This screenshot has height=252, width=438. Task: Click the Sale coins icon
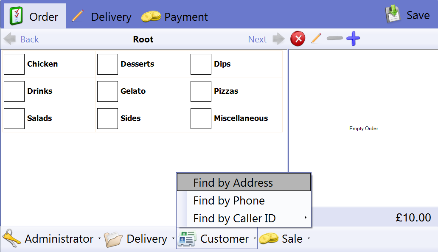coord(269,239)
